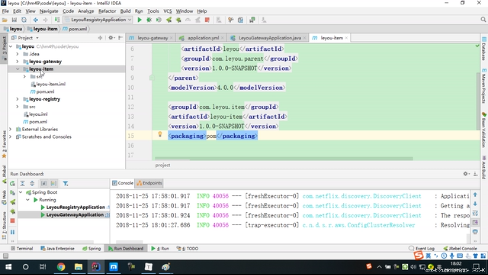Viewport: 488px width, 275px height.
Task: Open the JRebel Console
Action: (460, 249)
